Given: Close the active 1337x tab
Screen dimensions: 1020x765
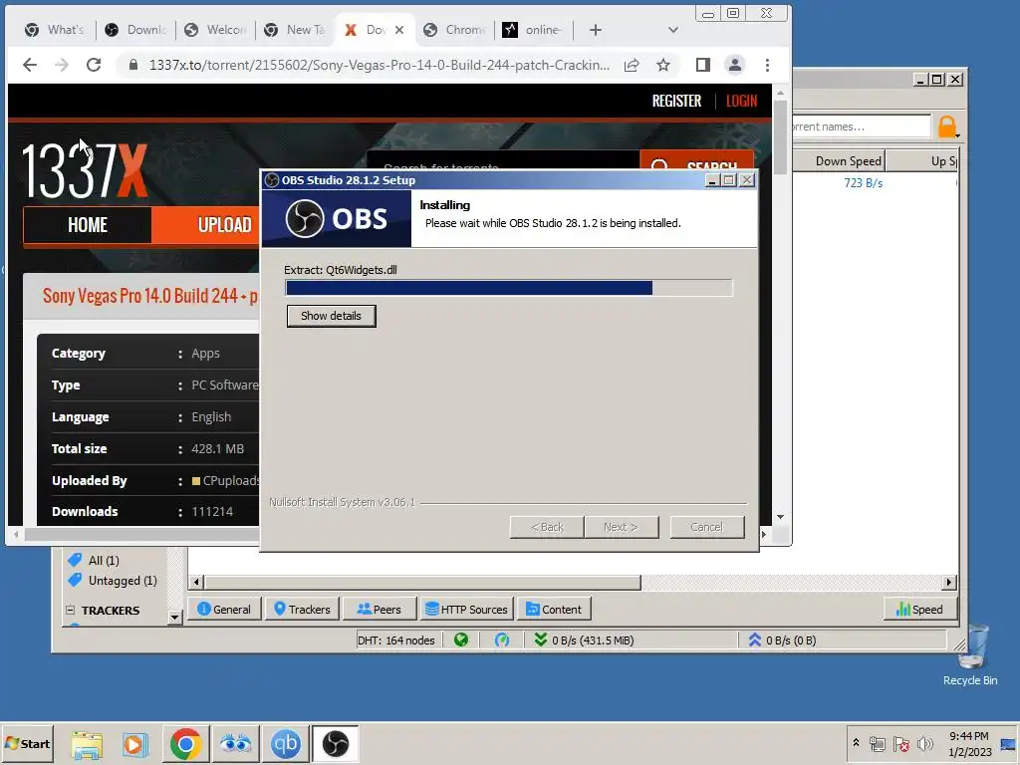Looking at the screenshot, I should 399,30.
